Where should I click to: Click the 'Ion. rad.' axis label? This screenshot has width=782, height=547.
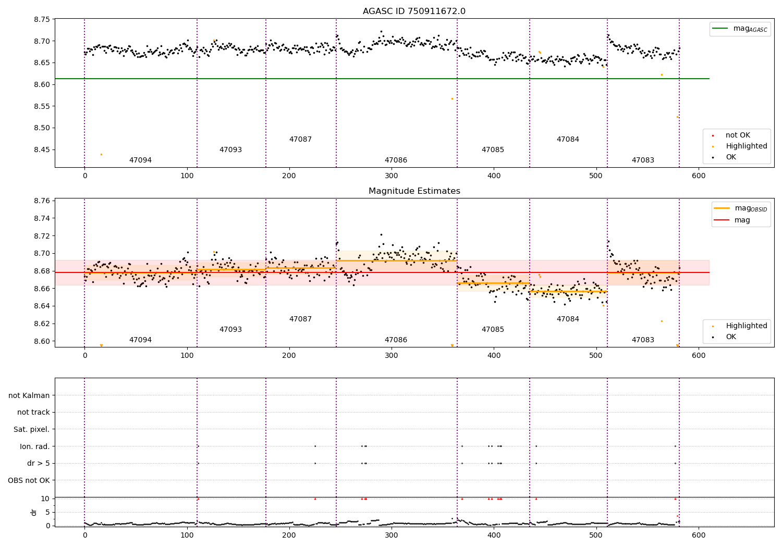pos(35,446)
